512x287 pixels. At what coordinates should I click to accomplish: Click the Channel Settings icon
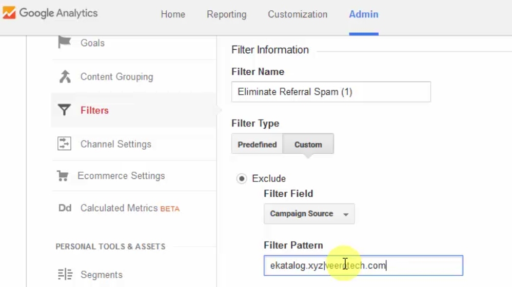point(64,143)
